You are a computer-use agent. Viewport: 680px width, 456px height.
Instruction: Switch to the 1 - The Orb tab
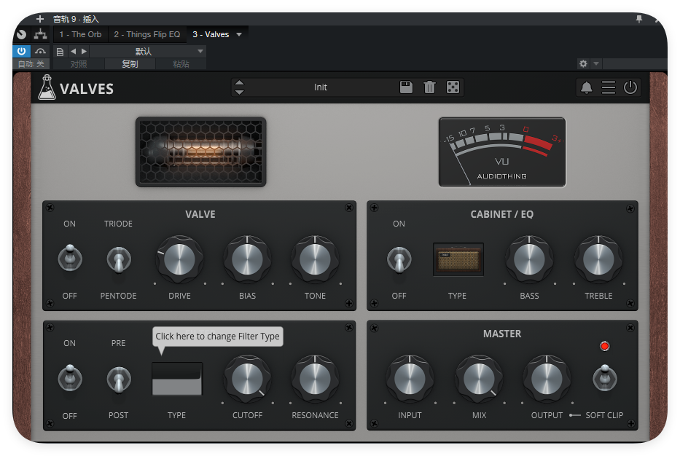[80, 34]
